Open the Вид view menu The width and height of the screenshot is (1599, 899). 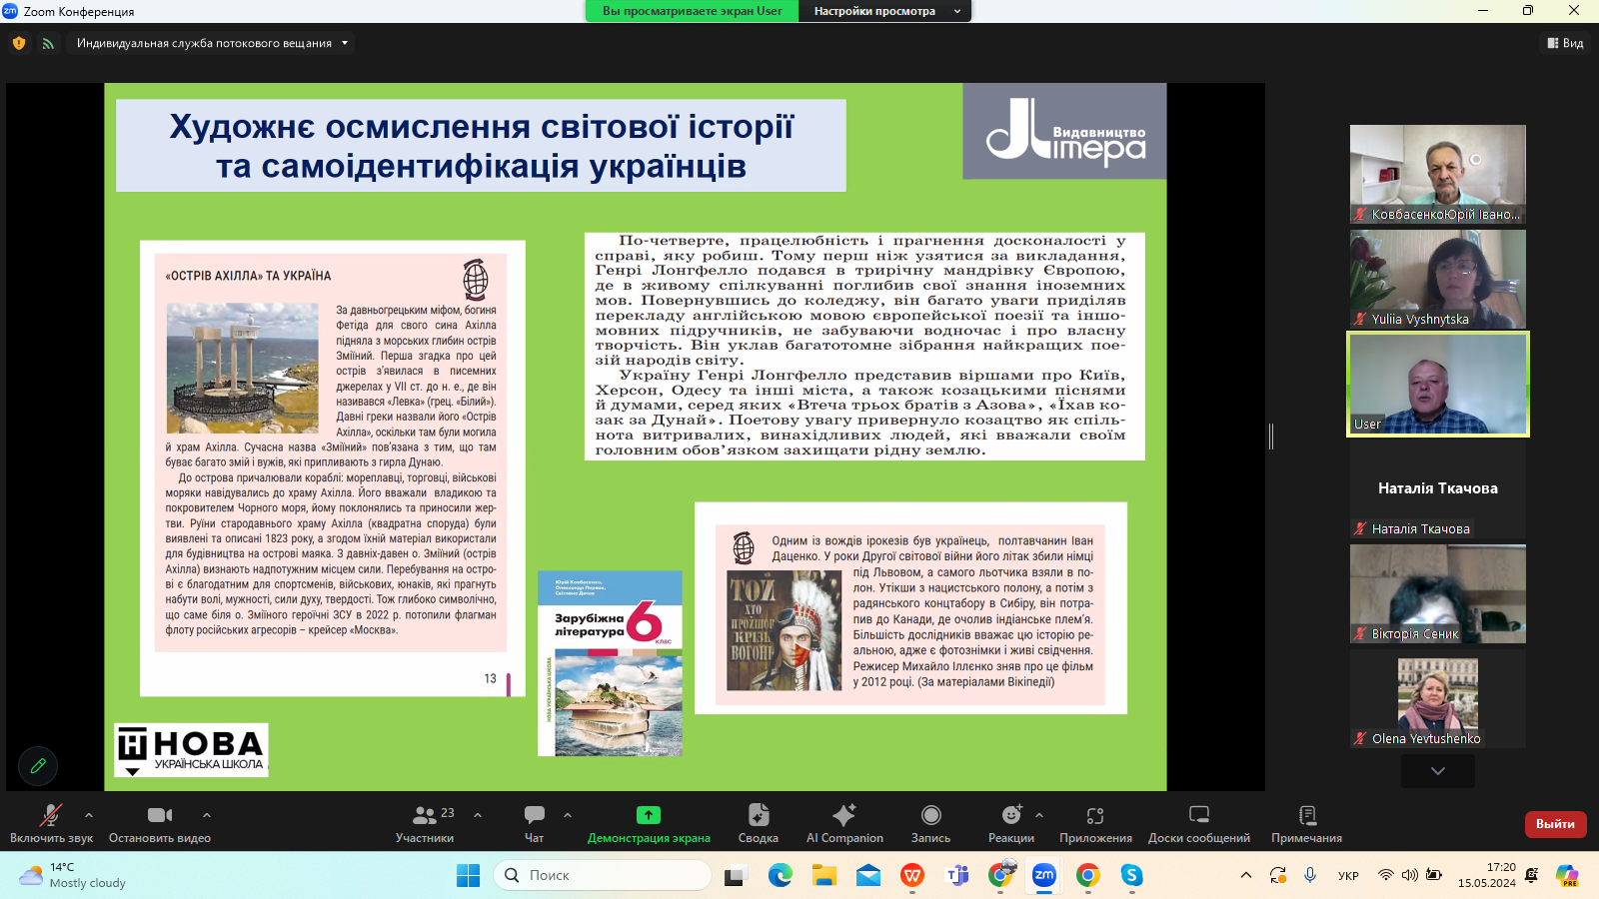pos(1565,43)
